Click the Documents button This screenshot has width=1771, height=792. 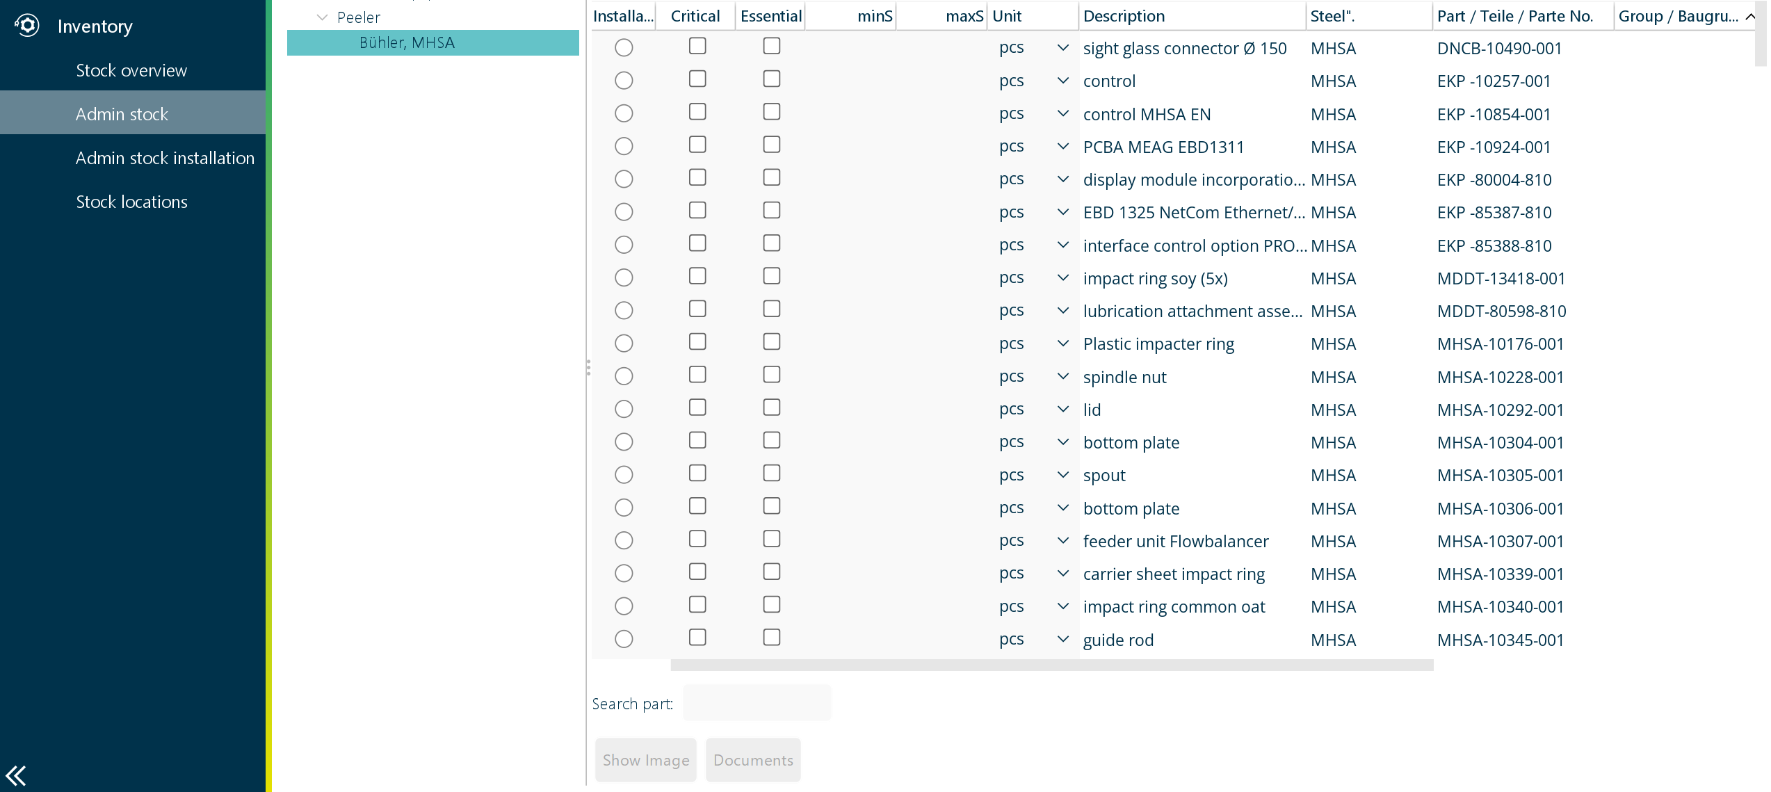(753, 760)
